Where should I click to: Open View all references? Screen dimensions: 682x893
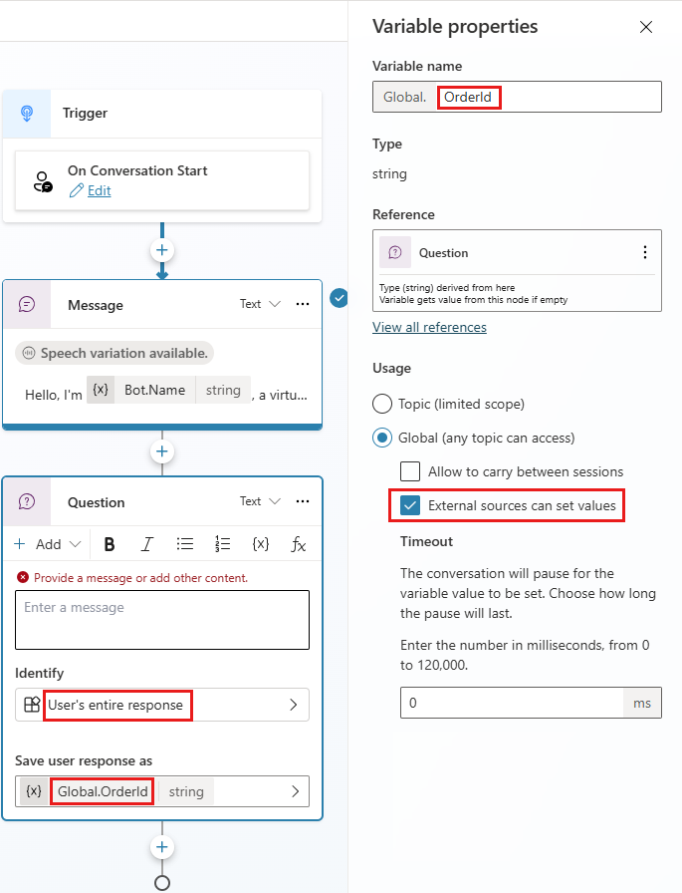[x=429, y=327]
